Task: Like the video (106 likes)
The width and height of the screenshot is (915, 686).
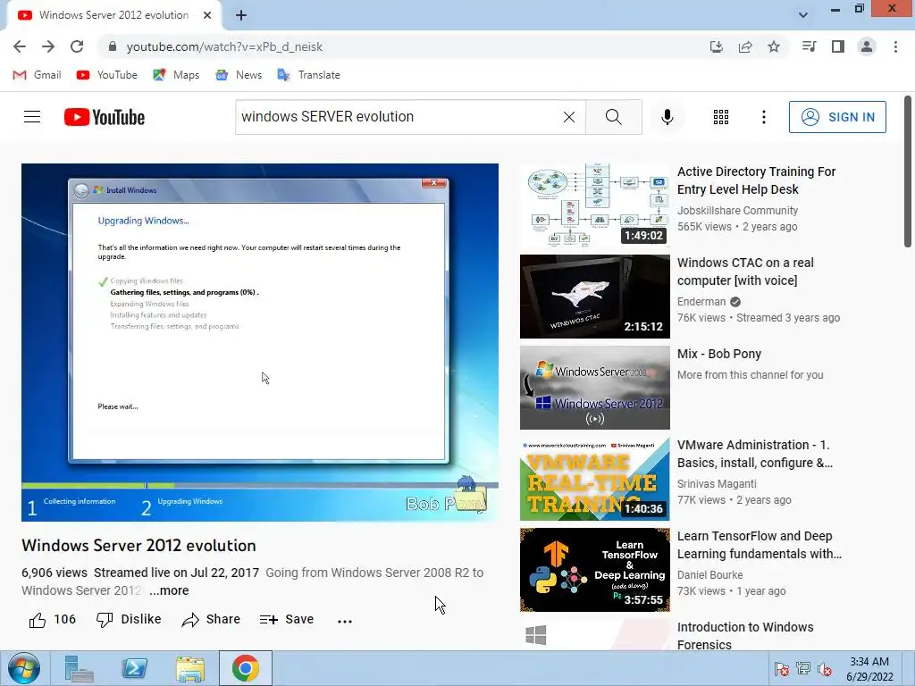Action: tap(53, 620)
